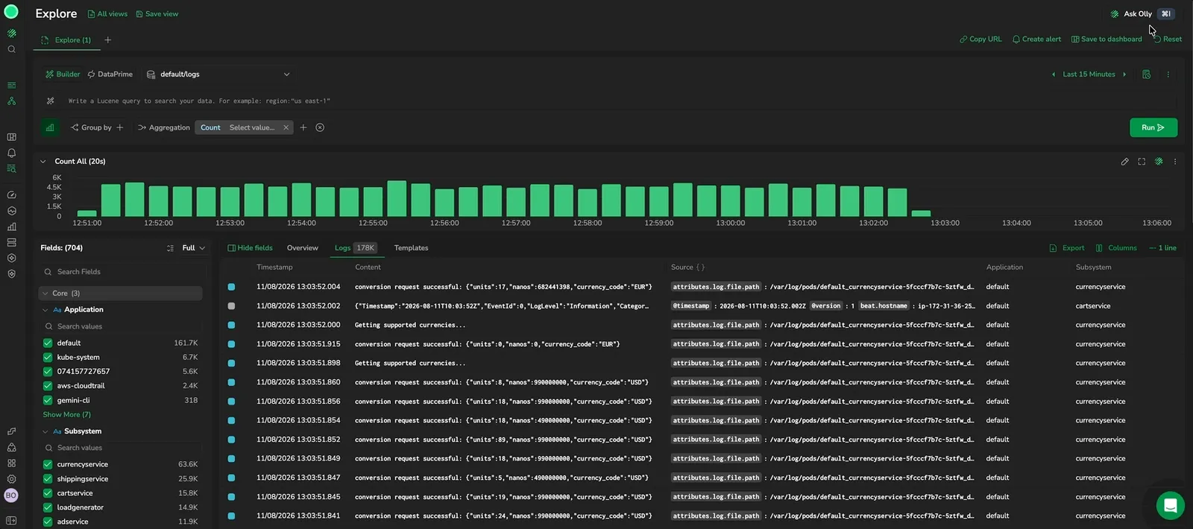
Task: Click Reset link
Action: [x=1168, y=39]
